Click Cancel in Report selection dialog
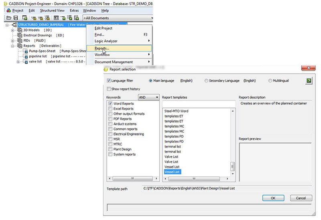The height and width of the screenshot is (220, 321). (301, 198)
